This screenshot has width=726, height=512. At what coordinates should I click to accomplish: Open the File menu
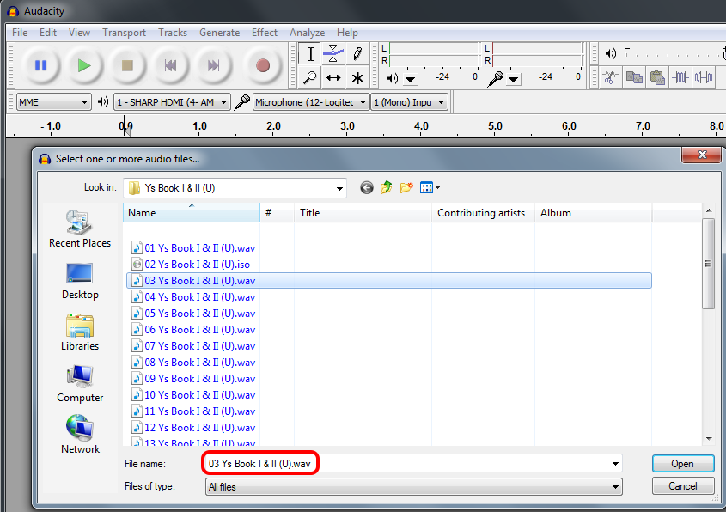click(x=20, y=33)
